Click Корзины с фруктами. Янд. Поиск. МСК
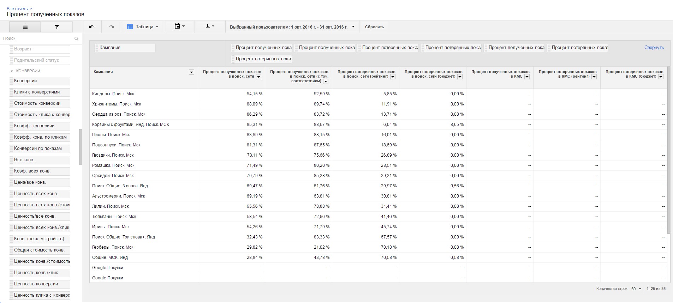The image size is (673, 303). 131,125
